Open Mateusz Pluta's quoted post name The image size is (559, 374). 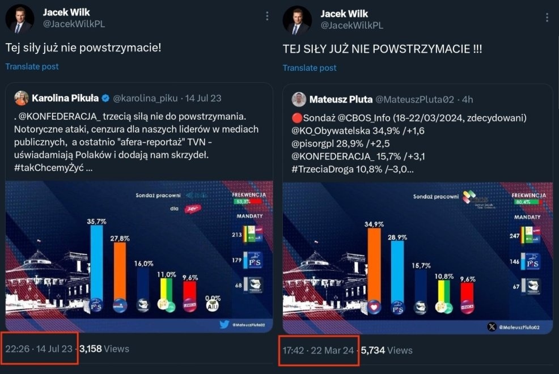[341, 99]
